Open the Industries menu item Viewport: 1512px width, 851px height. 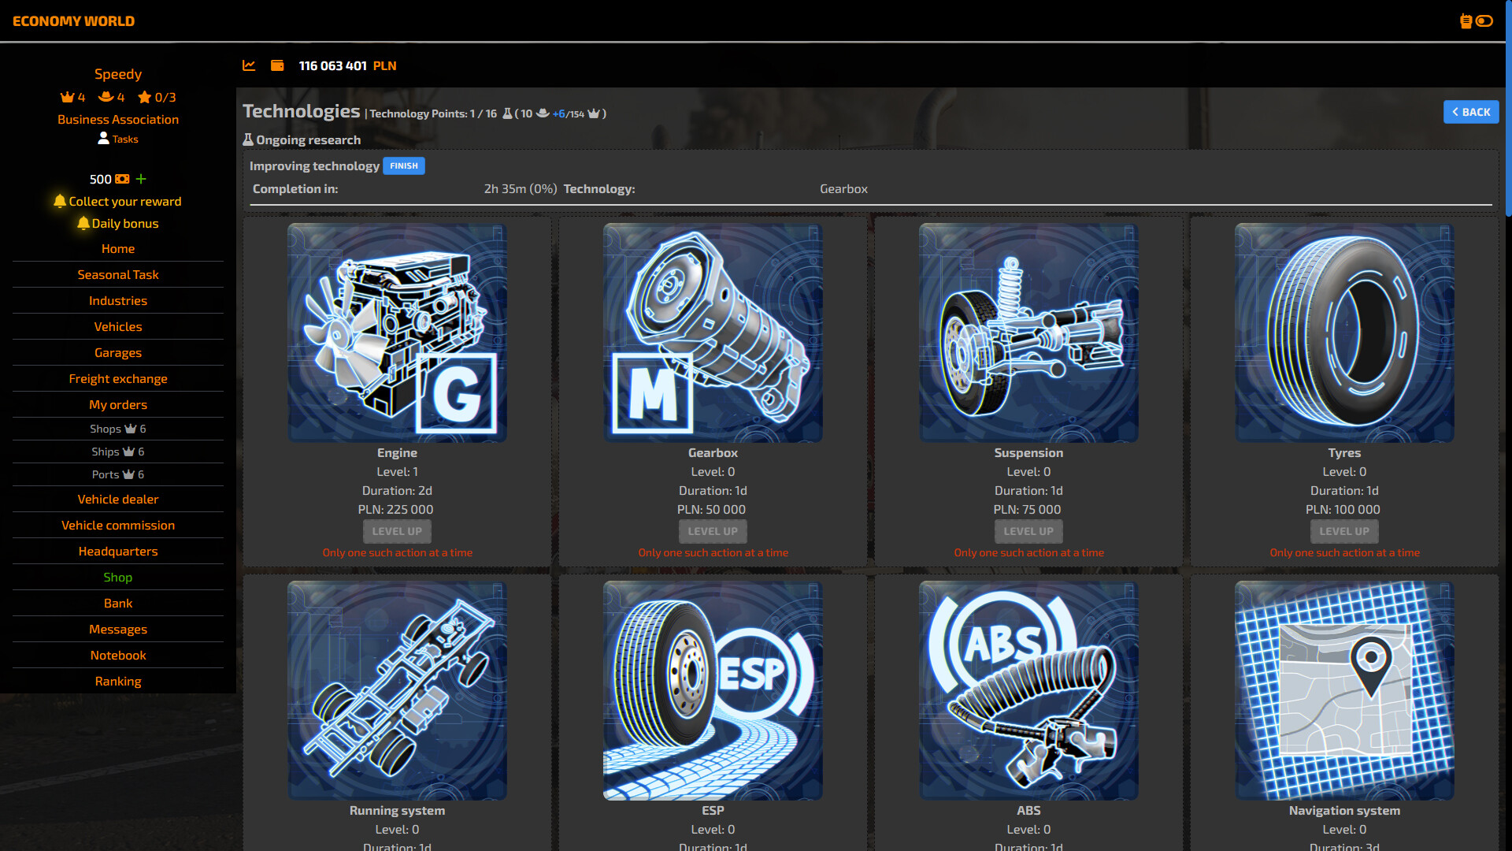(x=118, y=300)
